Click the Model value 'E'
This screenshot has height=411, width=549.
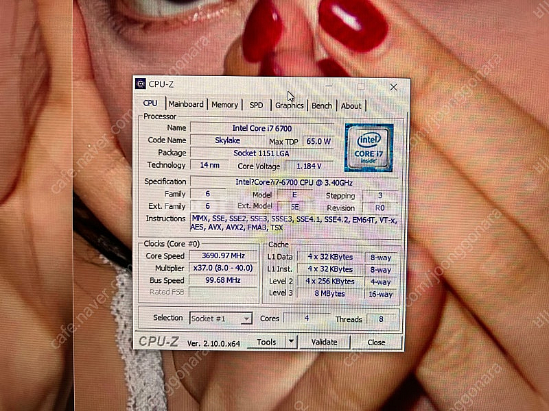[x=295, y=195]
